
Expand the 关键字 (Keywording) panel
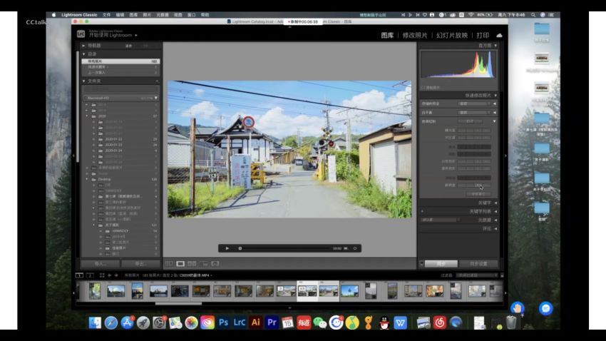click(495, 203)
